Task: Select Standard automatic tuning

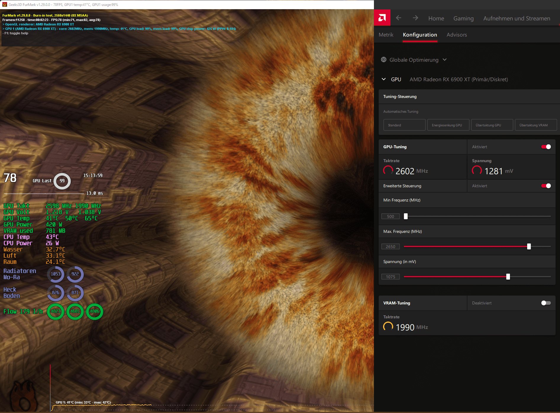Action: tap(404, 125)
